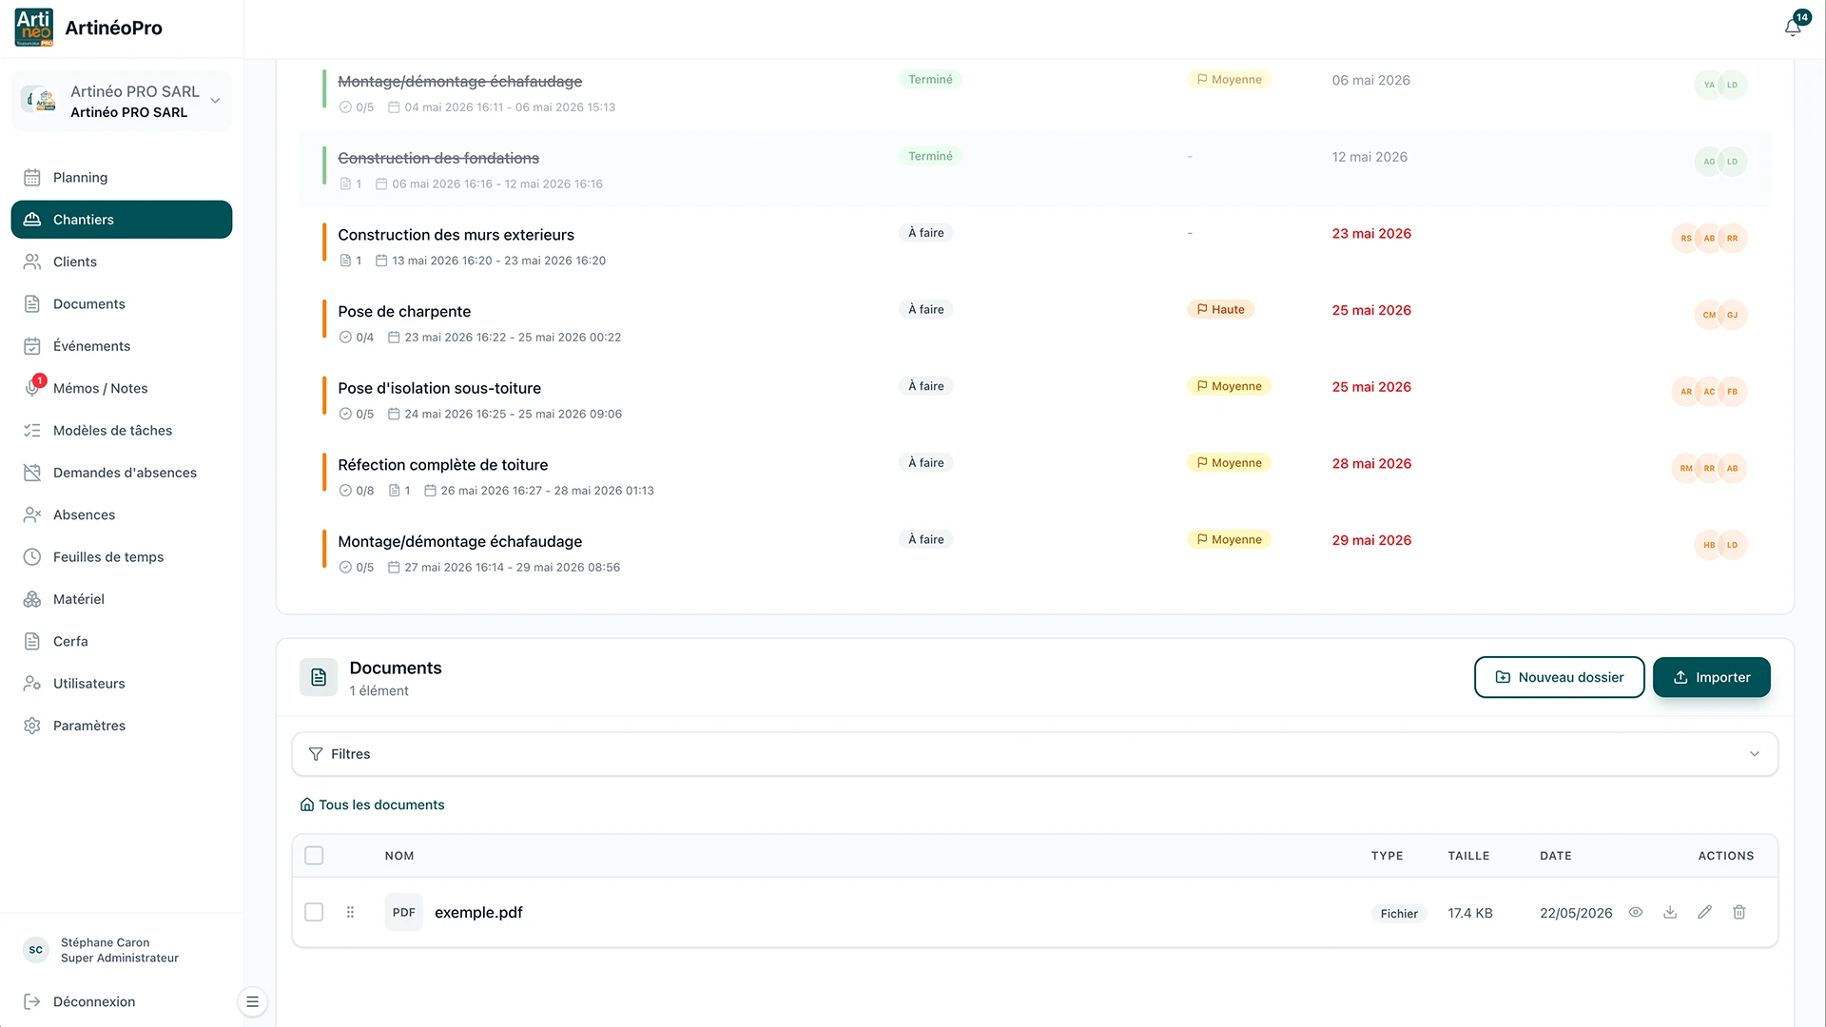Change the À faire status of murs exterieurs
Screen dimensions: 1826x1027
tap(926, 233)
